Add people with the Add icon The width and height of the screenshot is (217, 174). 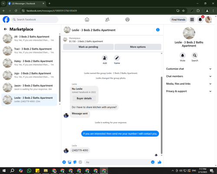pos(105,58)
